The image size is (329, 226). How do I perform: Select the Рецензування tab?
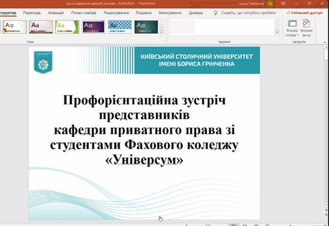coord(116,13)
